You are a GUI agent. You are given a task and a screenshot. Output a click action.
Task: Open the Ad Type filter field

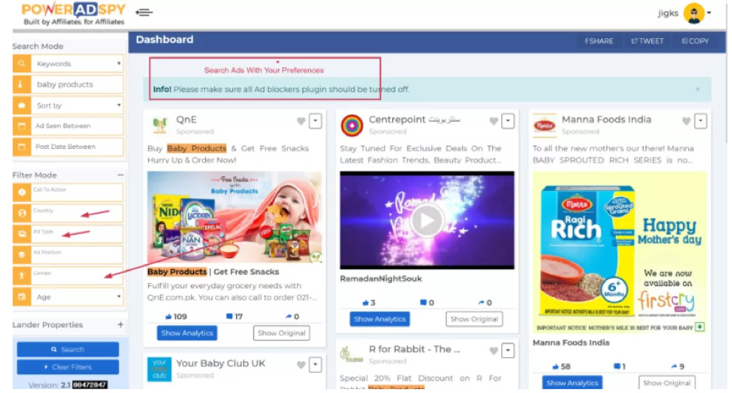pyautogui.click(x=77, y=234)
